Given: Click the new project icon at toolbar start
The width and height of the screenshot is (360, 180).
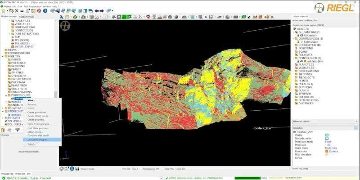Looking at the screenshot, I should (x=3, y=11).
